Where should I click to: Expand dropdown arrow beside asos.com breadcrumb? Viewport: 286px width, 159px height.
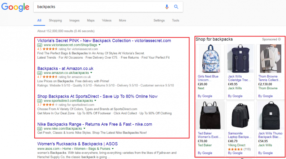pyautogui.click(x=113, y=149)
